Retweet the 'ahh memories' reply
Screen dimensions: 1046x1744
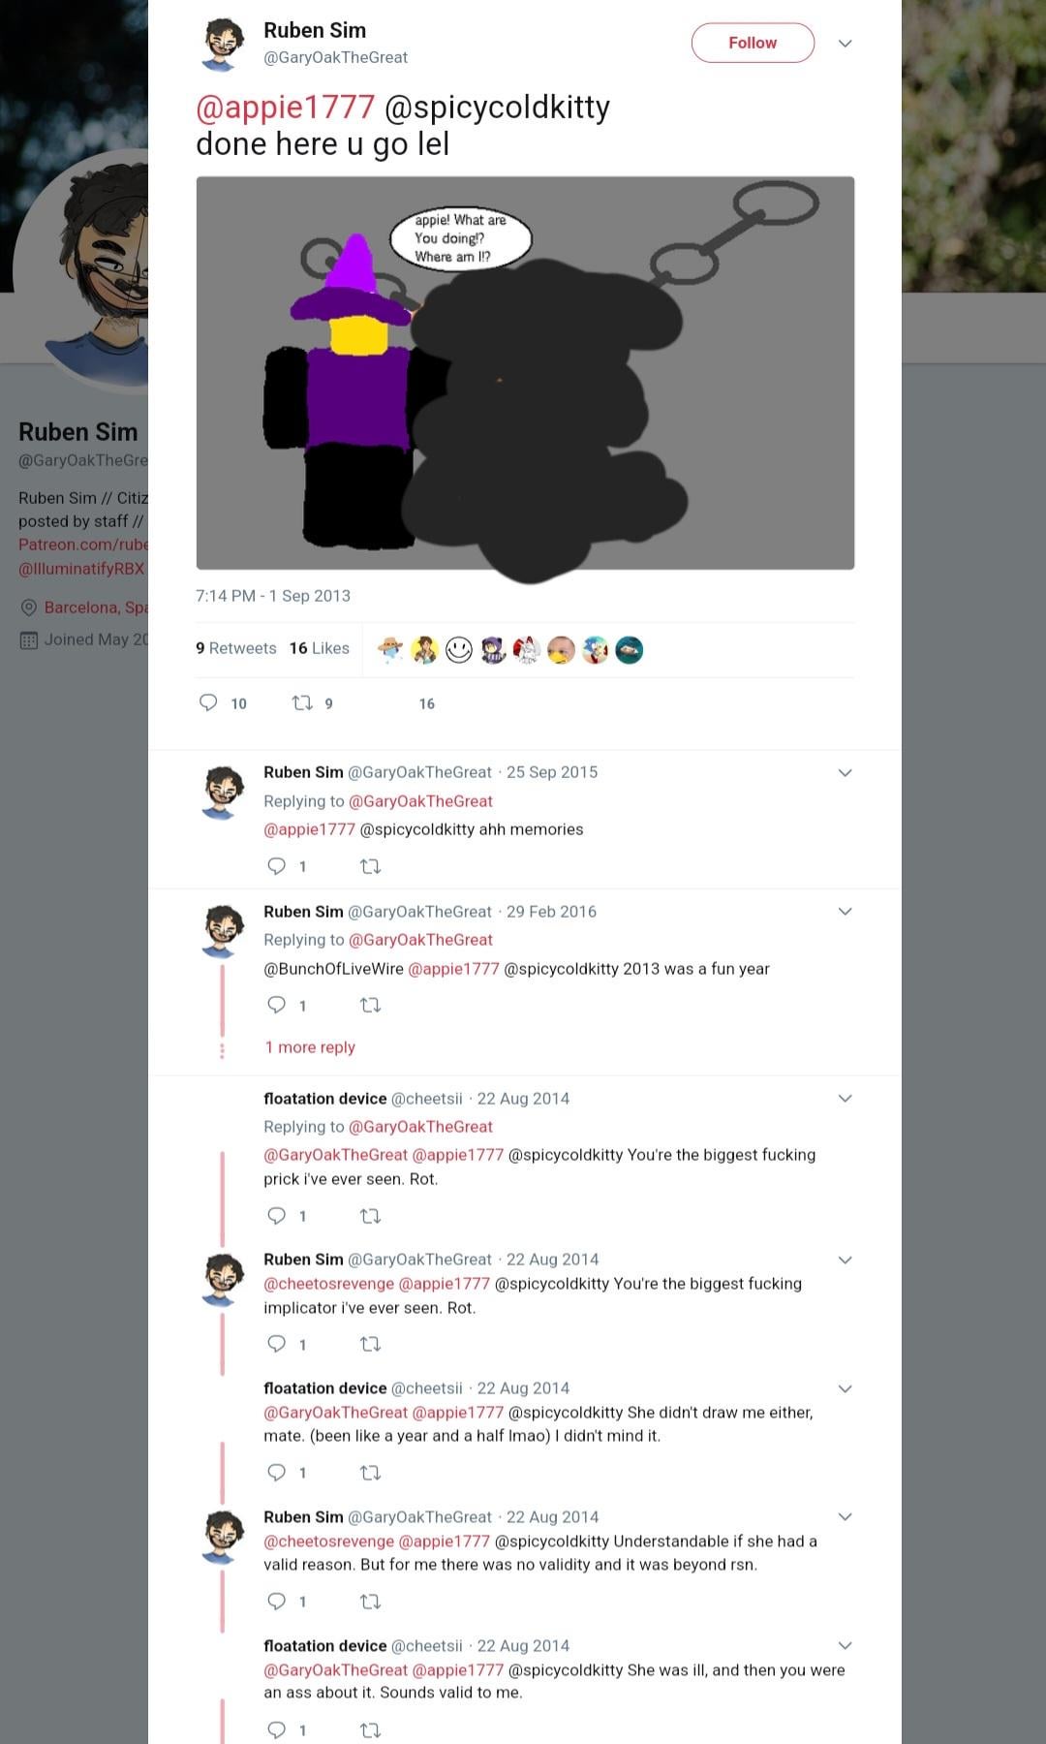[370, 866]
